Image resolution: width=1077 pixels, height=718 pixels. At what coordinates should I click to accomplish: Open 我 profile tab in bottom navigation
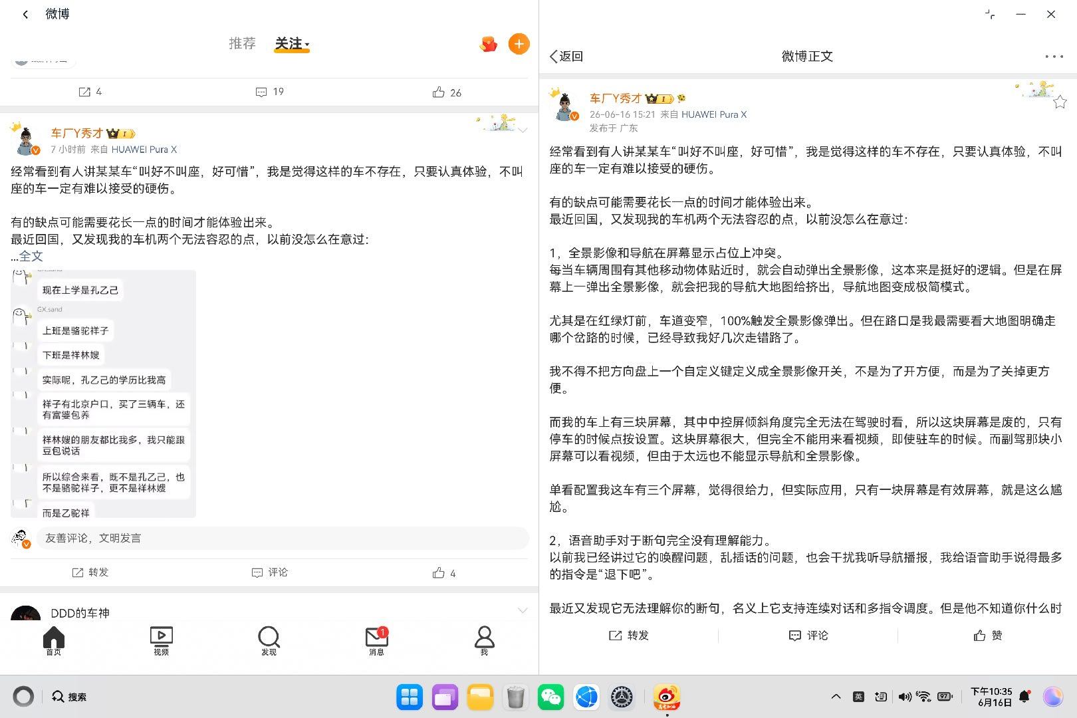(x=484, y=641)
